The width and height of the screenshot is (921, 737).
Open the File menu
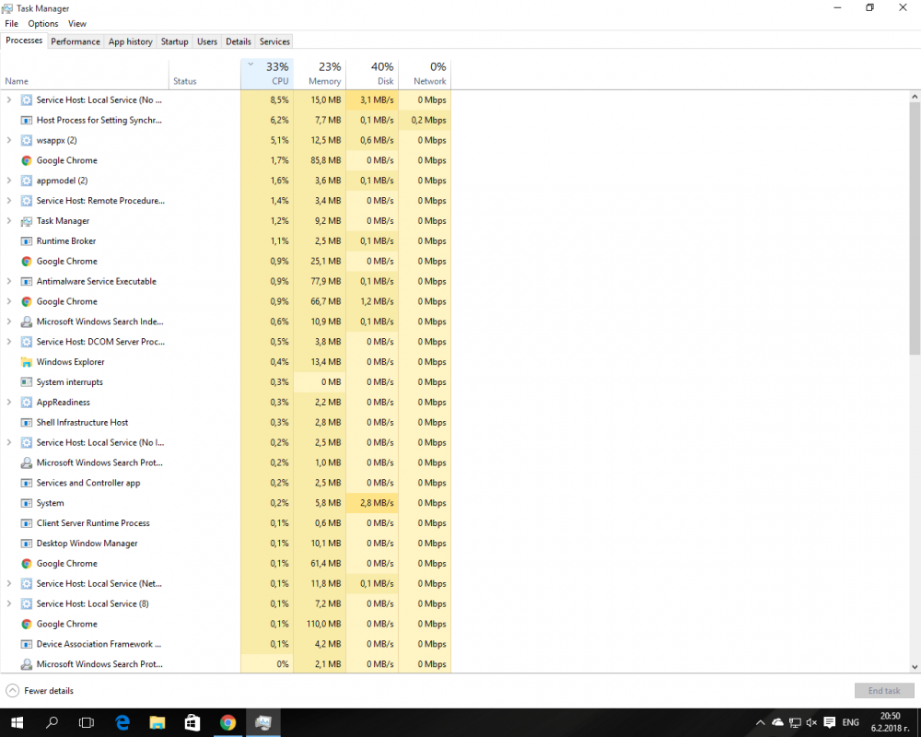click(x=12, y=24)
